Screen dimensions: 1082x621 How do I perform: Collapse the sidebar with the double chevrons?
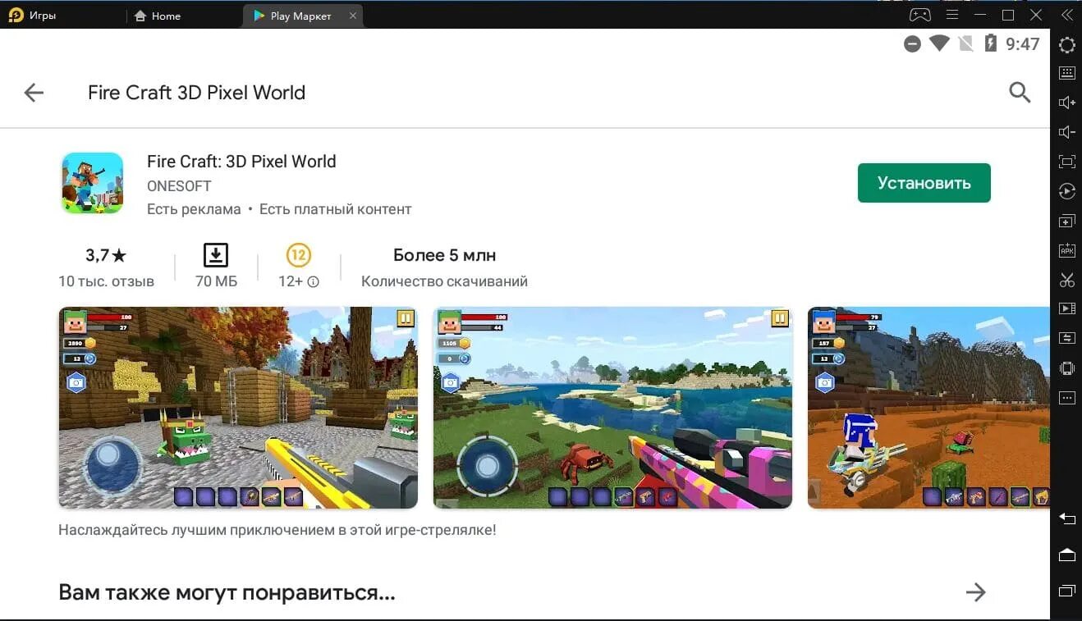point(1070,14)
